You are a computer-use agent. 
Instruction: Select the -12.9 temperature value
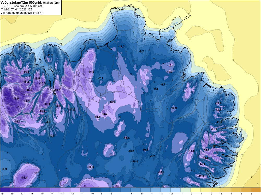click(201, 176)
